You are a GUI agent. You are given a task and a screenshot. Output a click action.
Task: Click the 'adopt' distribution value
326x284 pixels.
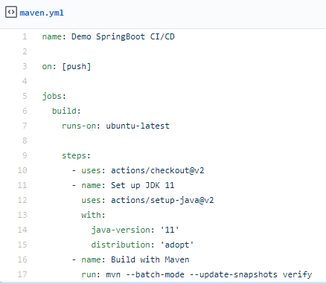[x=177, y=245]
